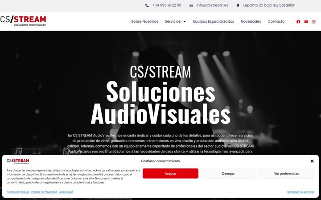Click the CS/STREAM logo in the cookie banner
The width and height of the screenshot is (321, 200).
[x=18, y=161]
